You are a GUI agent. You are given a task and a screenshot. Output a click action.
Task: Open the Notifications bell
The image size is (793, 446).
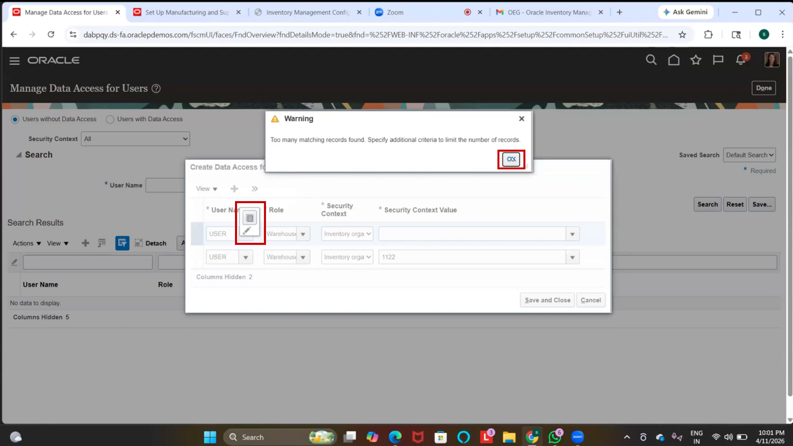pos(741,60)
